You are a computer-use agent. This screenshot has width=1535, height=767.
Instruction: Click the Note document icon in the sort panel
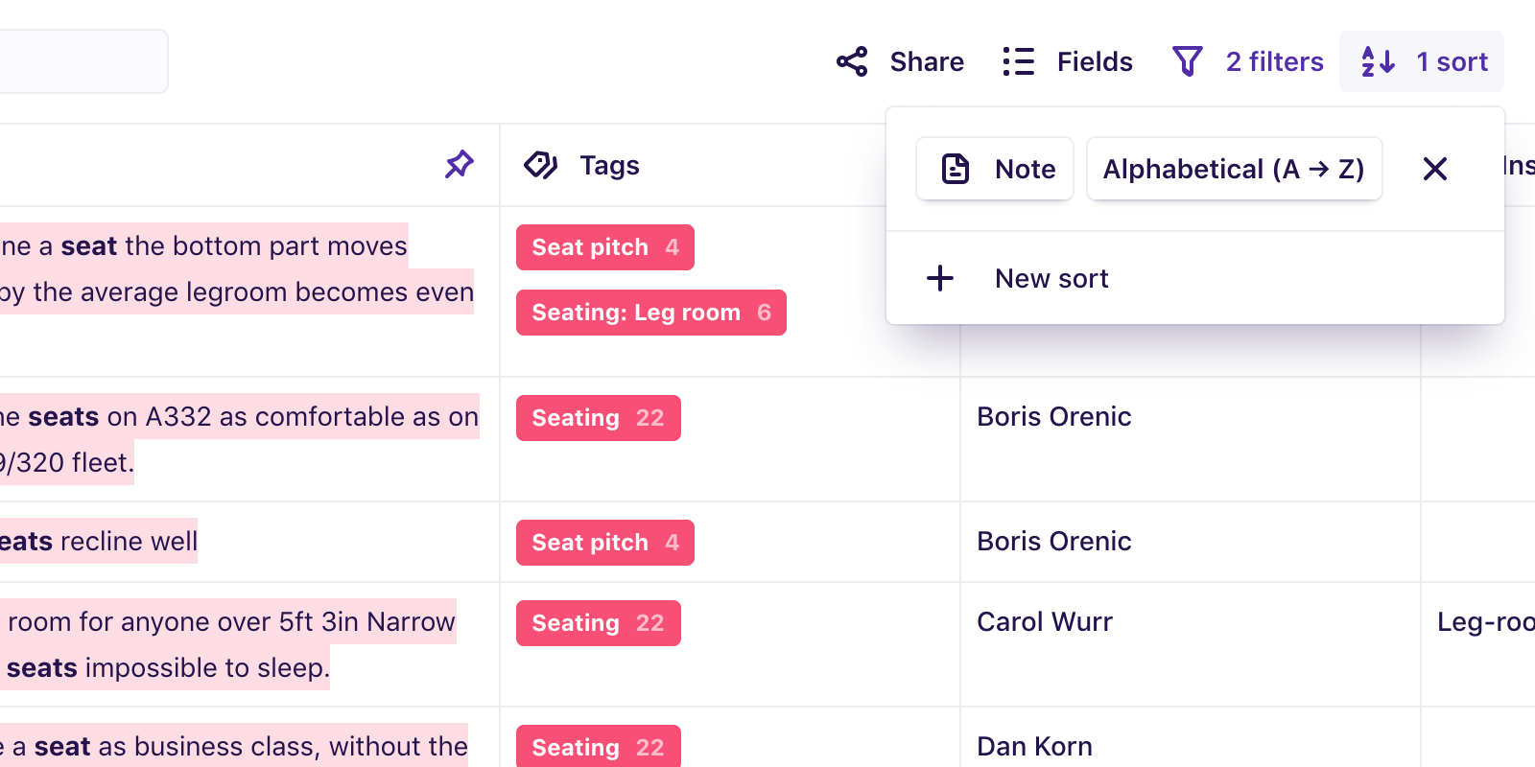point(954,168)
